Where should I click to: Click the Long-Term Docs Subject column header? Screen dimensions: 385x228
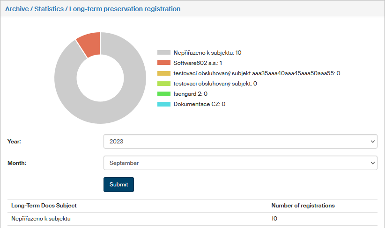(x=44, y=206)
